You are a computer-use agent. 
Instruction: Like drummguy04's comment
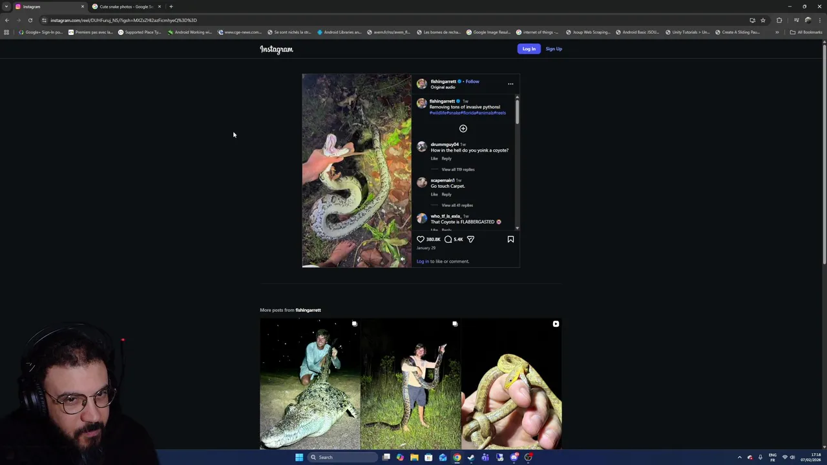click(434, 158)
